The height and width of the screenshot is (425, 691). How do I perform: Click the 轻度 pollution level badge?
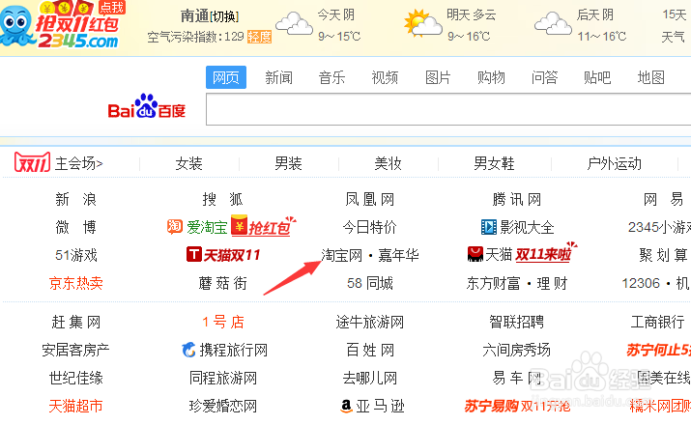tap(259, 37)
